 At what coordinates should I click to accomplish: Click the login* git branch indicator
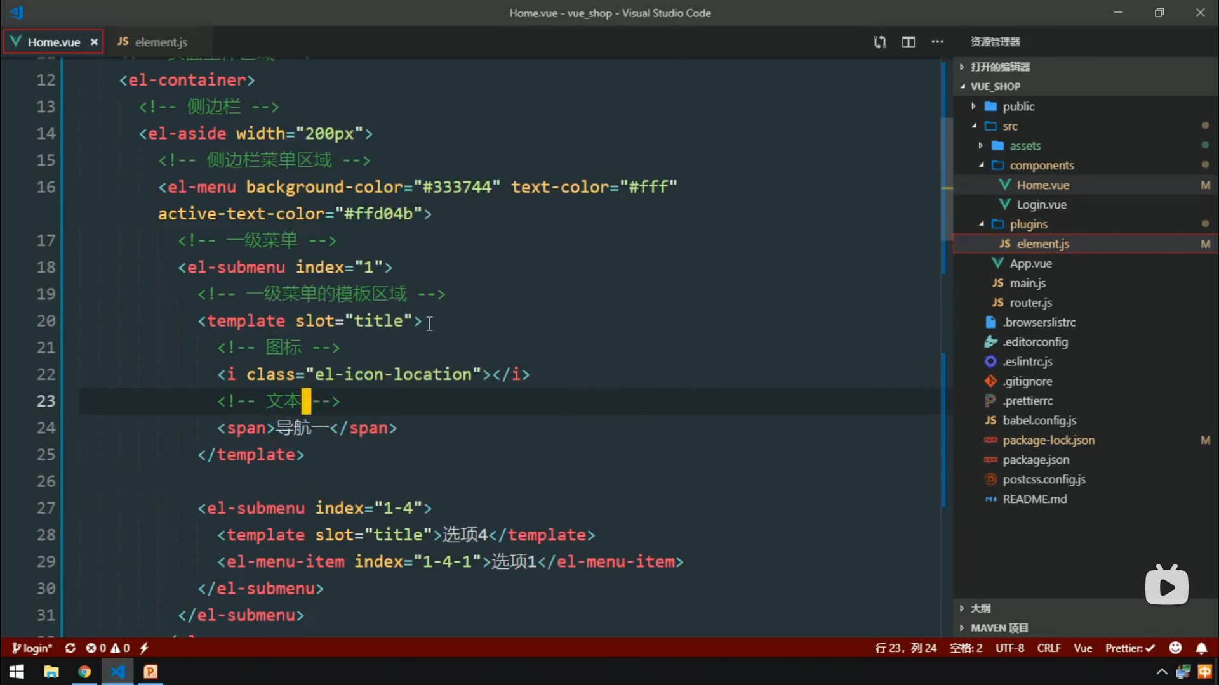point(32,648)
